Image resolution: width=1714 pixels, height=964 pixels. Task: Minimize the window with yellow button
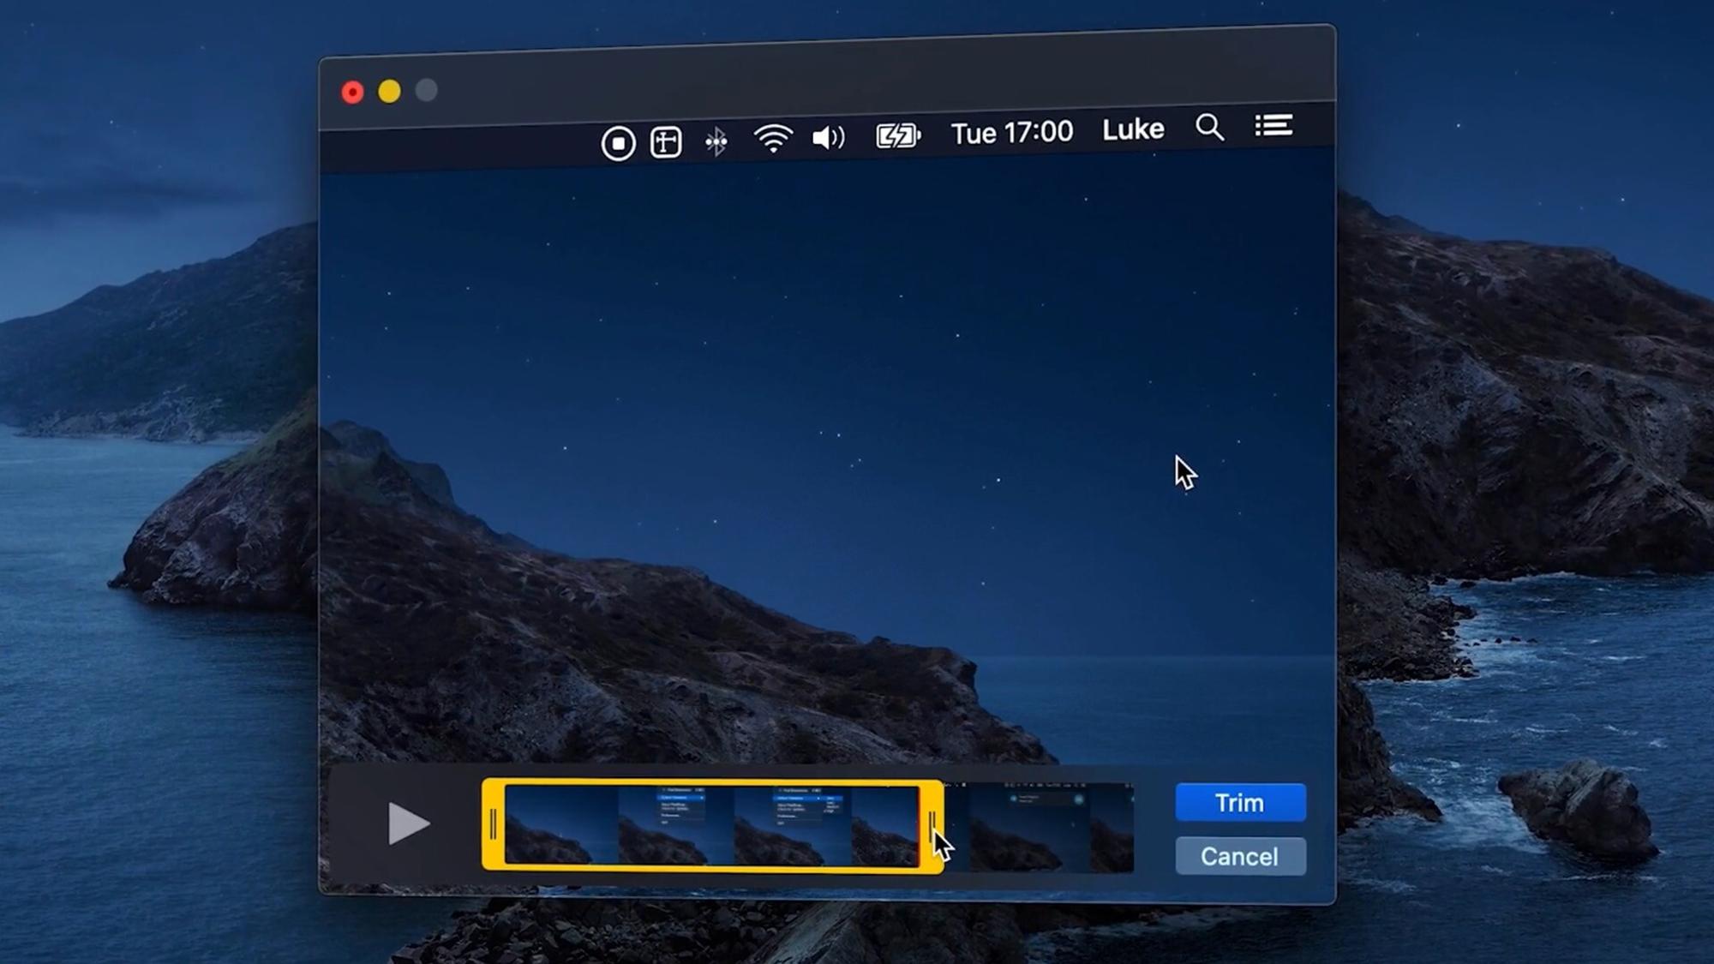389,92
